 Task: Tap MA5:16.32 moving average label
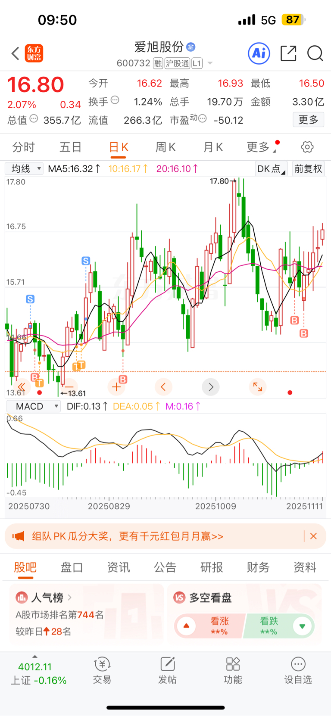(75, 169)
